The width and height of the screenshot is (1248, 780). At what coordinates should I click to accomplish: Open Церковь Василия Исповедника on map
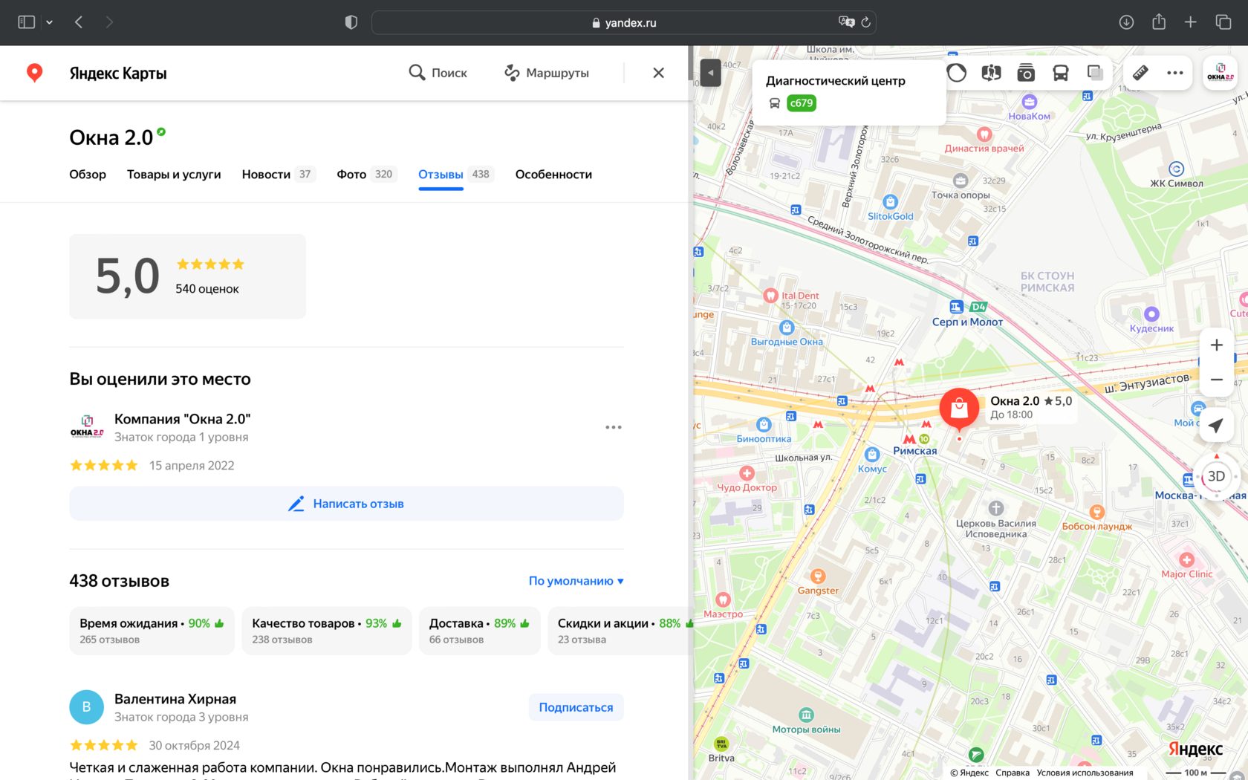(996, 519)
